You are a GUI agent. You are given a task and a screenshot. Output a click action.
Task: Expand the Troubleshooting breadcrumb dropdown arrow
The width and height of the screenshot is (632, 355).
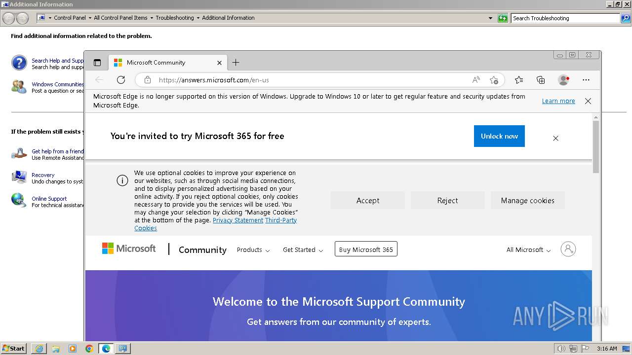[198, 18]
